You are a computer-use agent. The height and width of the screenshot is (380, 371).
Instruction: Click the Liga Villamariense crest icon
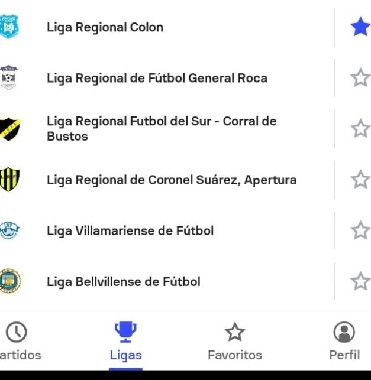pyautogui.click(x=9, y=230)
